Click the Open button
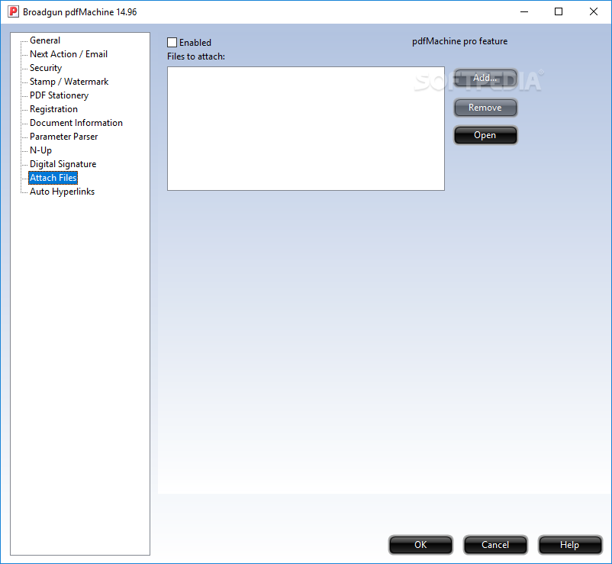 pyautogui.click(x=485, y=135)
